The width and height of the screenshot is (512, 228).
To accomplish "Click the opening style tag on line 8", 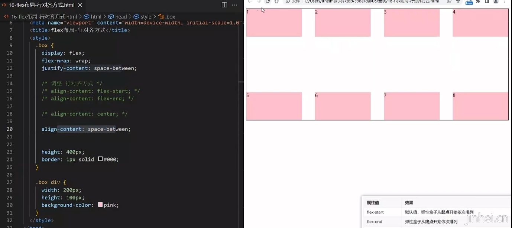I will pyautogui.click(x=40, y=38).
